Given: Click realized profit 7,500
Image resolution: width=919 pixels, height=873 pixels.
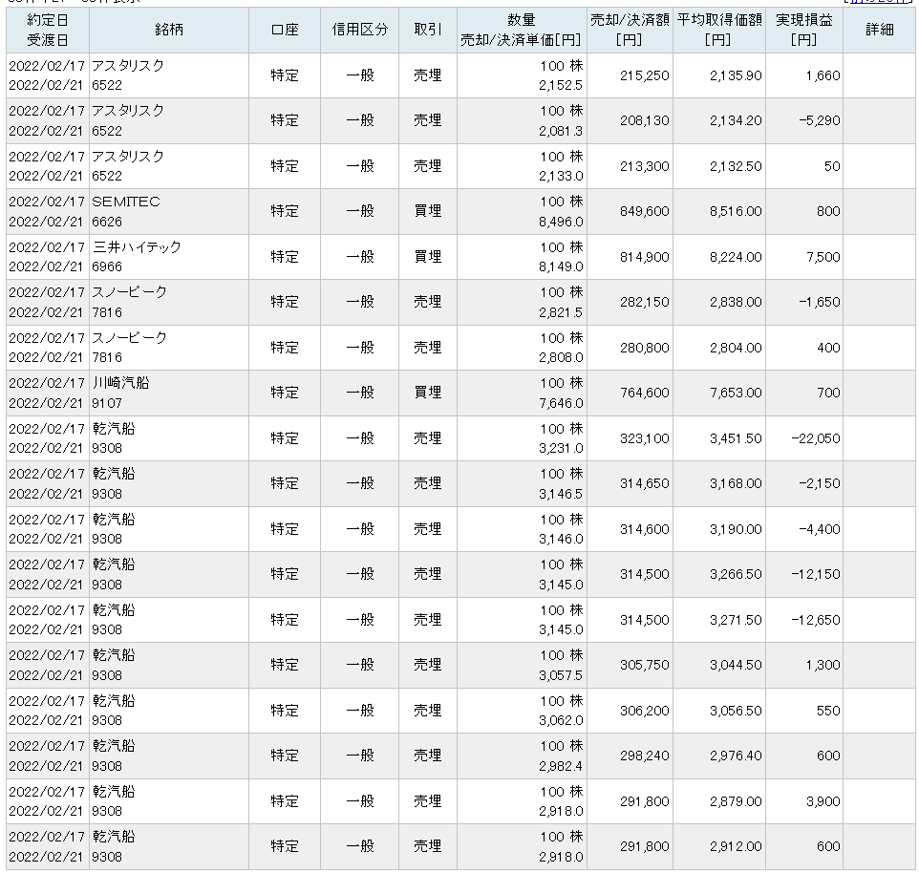Looking at the screenshot, I should tap(823, 257).
